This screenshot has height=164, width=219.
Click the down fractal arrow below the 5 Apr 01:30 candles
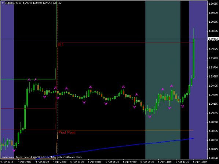tap(84, 102)
